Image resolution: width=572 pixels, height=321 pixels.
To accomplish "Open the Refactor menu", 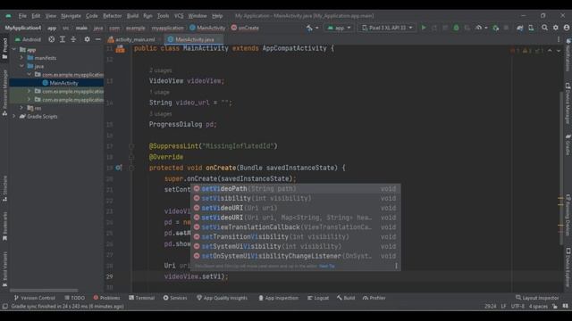I will [x=112, y=16].
